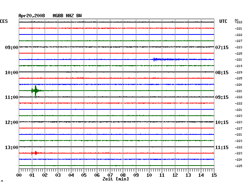Click the Zeit [min] axis title
The height and width of the screenshot is (185, 244).
(116, 179)
